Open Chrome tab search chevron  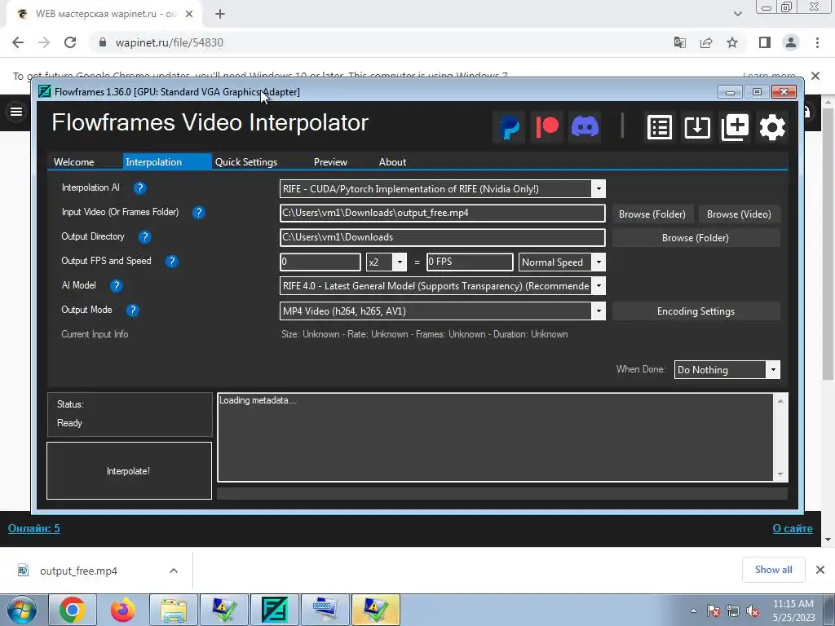click(x=737, y=14)
